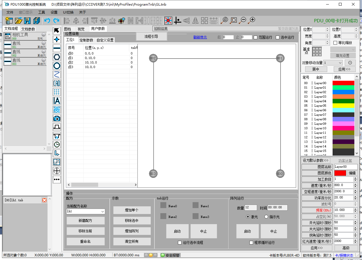Click the 新建配方 button
The height and width of the screenshot is (260, 362).
pos(86,220)
